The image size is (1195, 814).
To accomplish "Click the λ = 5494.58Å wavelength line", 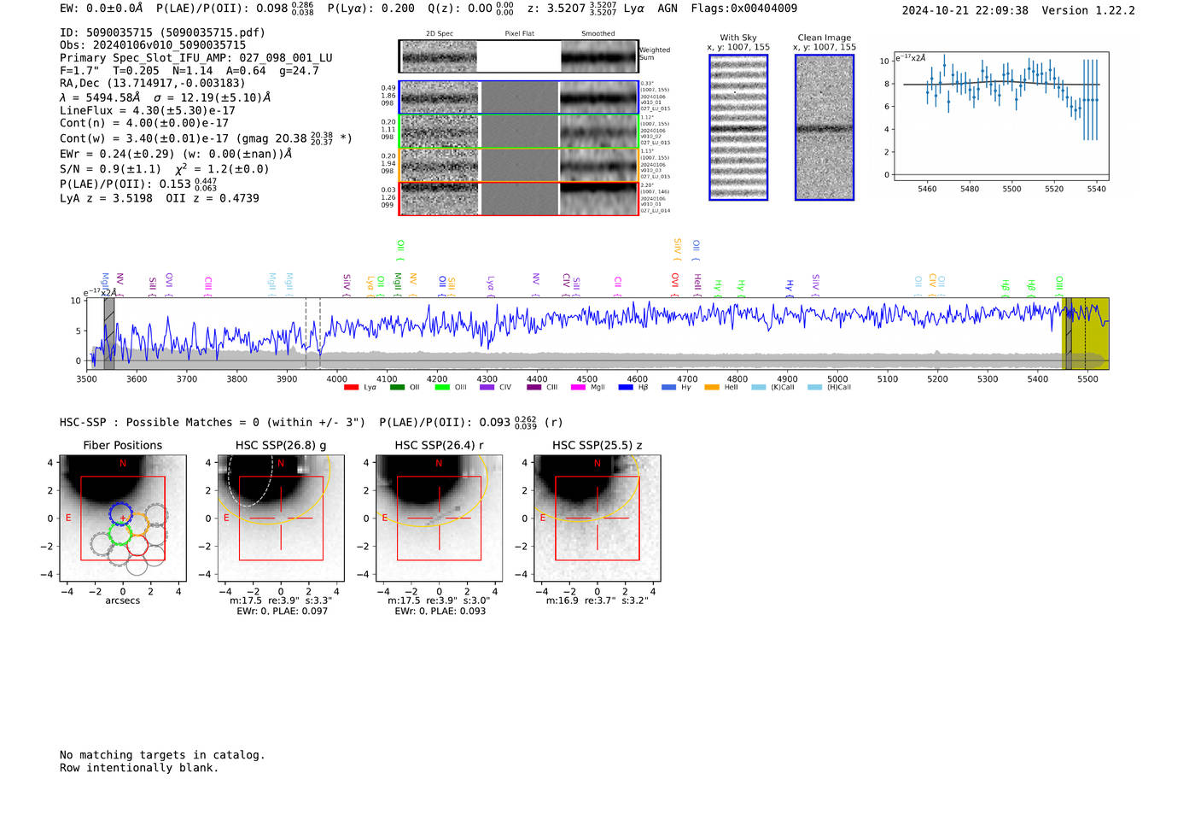I will (166, 97).
